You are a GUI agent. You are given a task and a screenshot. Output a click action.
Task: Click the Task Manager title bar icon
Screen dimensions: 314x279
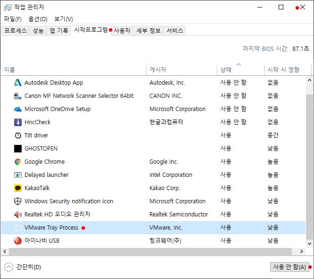8,8
